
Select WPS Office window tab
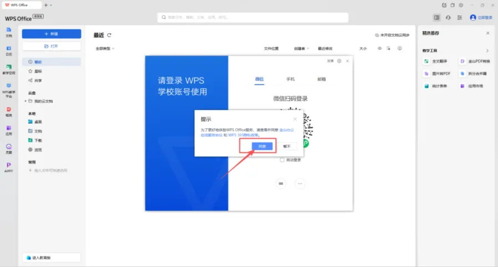(x=21, y=5)
